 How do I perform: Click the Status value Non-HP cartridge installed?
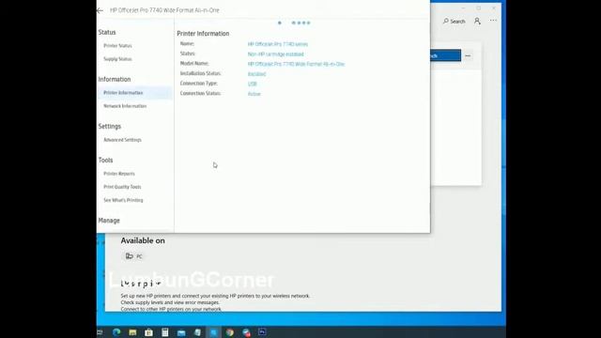[x=275, y=54]
